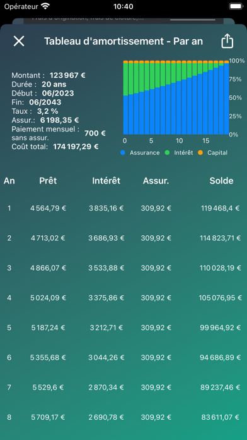Close the amortization table sheet
The width and height of the screenshot is (247, 440).
click(x=19, y=41)
